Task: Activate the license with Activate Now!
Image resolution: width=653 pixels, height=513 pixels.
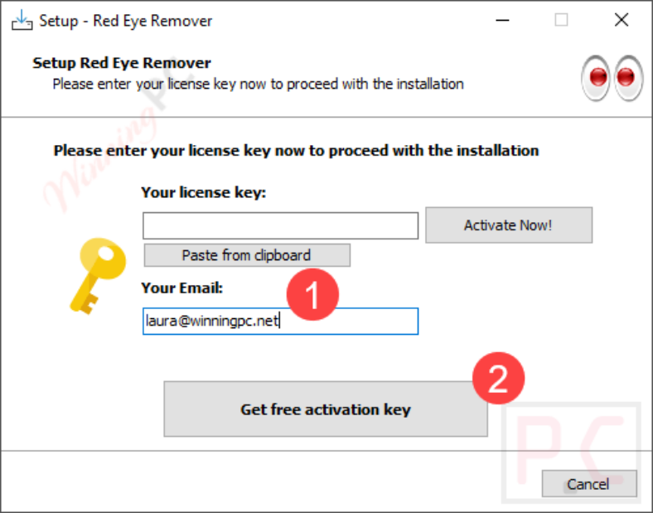Action: click(x=509, y=225)
